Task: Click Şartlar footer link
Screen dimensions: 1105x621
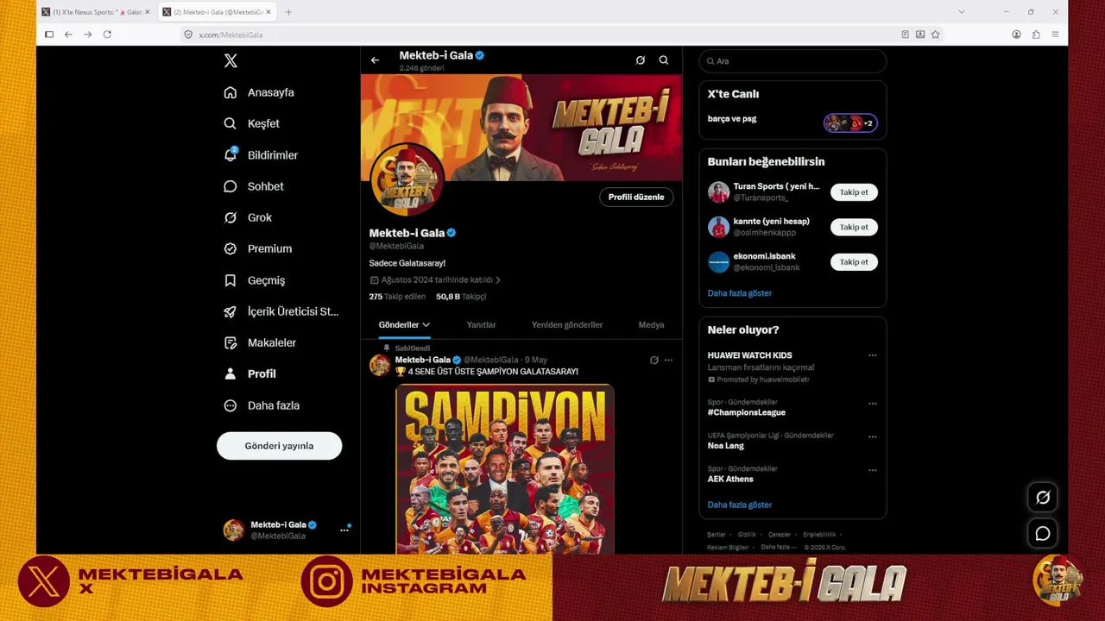Action: pos(717,535)
